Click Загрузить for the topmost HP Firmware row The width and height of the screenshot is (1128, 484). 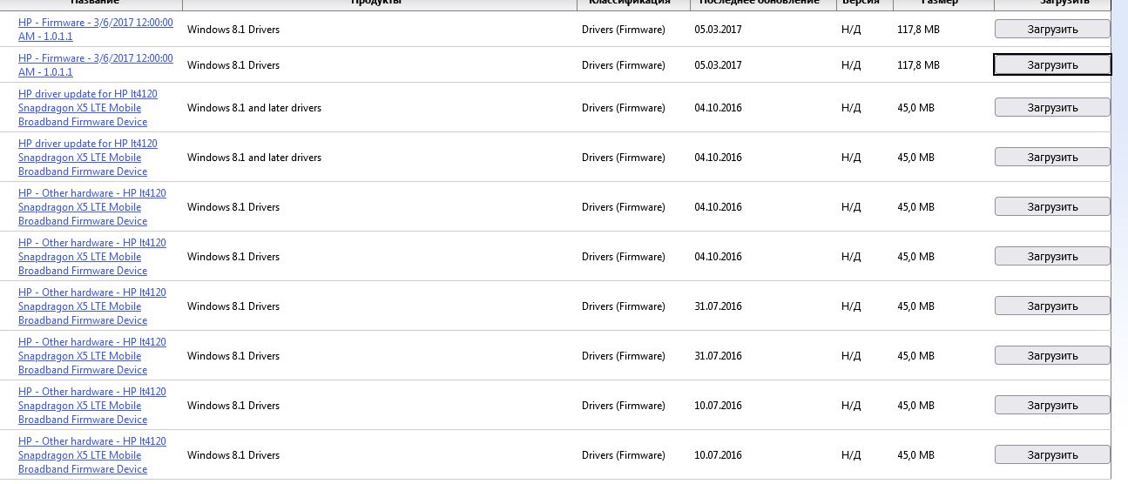[x=1052, y=29]
